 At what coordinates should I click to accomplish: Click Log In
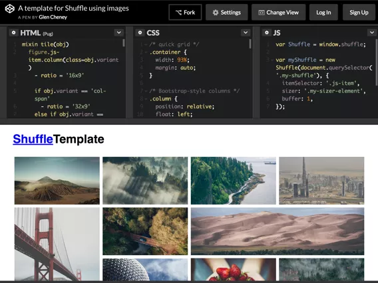(323, 12)
